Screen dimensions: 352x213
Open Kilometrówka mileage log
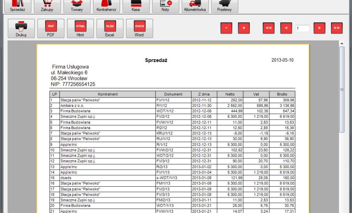coord(195,6)
